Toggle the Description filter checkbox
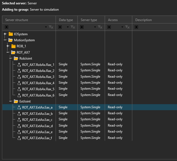The width and height of the screenshot is (177, 161). (136, 27)
